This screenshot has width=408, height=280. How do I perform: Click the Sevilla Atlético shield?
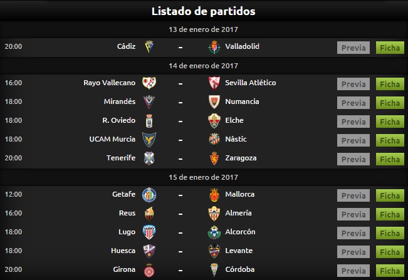point(214,83)
